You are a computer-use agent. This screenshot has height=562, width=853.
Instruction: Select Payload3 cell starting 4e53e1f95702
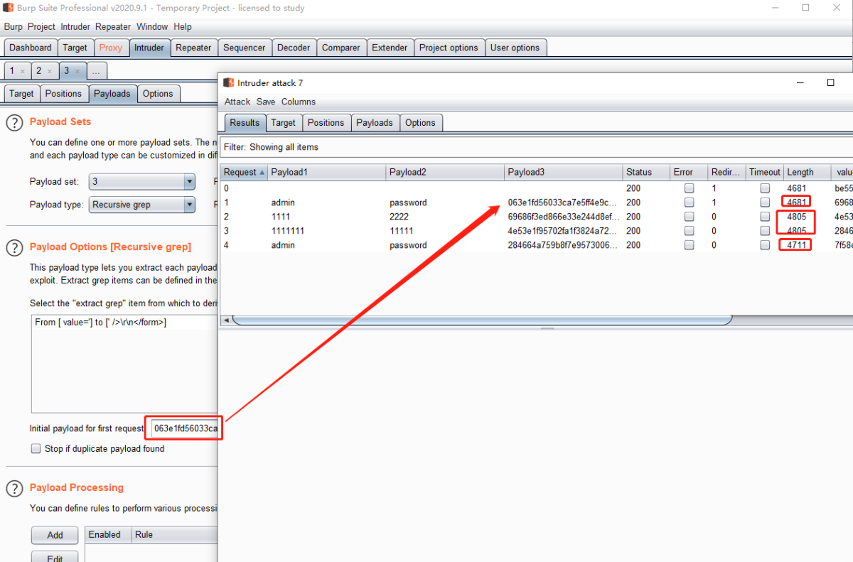[x=564, y=231]
